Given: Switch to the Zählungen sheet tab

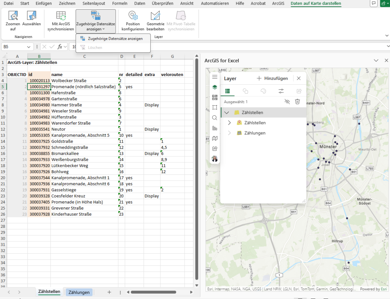Looking at the screenshot, I should click(x=79, y=292).
